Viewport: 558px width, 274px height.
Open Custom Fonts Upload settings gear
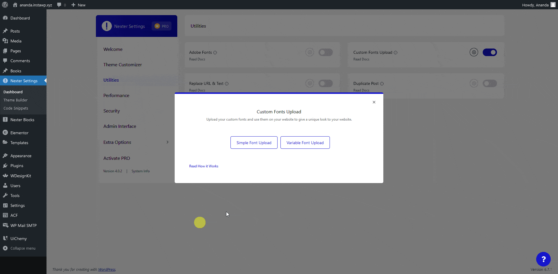[x=474, y=52]
